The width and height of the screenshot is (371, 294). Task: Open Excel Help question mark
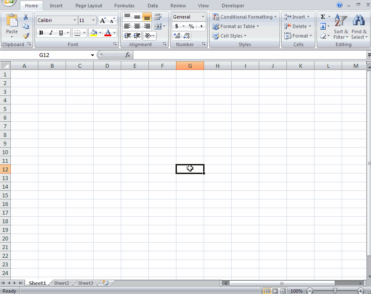pos(340,5)
